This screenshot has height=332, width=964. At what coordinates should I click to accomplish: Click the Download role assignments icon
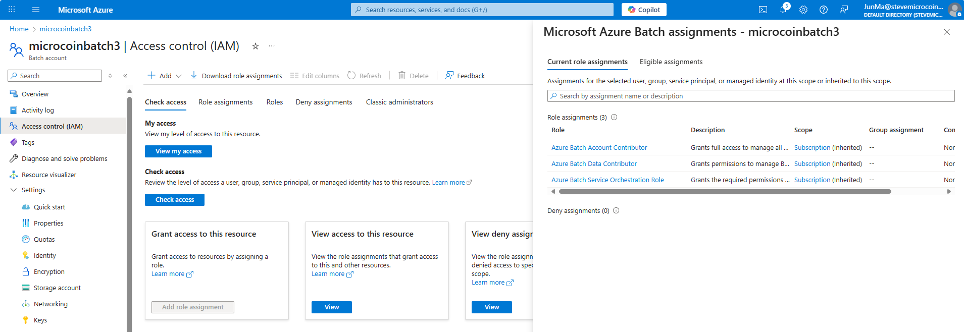(194, 76)
